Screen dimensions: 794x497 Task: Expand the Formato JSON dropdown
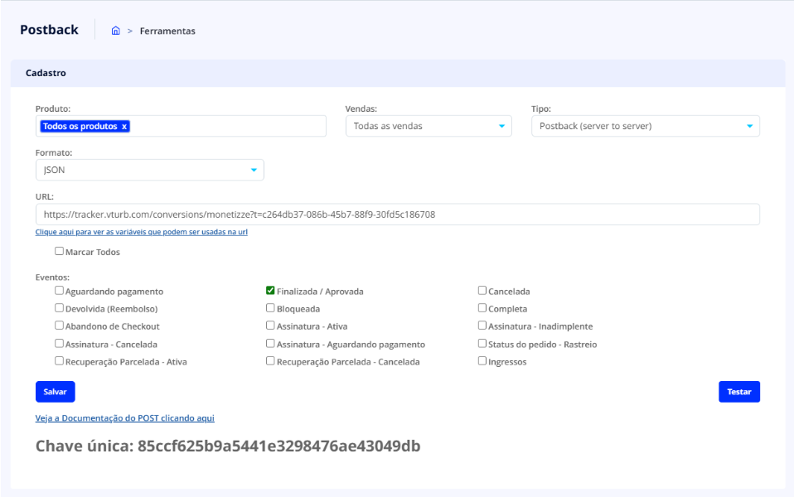pos(149,170)
